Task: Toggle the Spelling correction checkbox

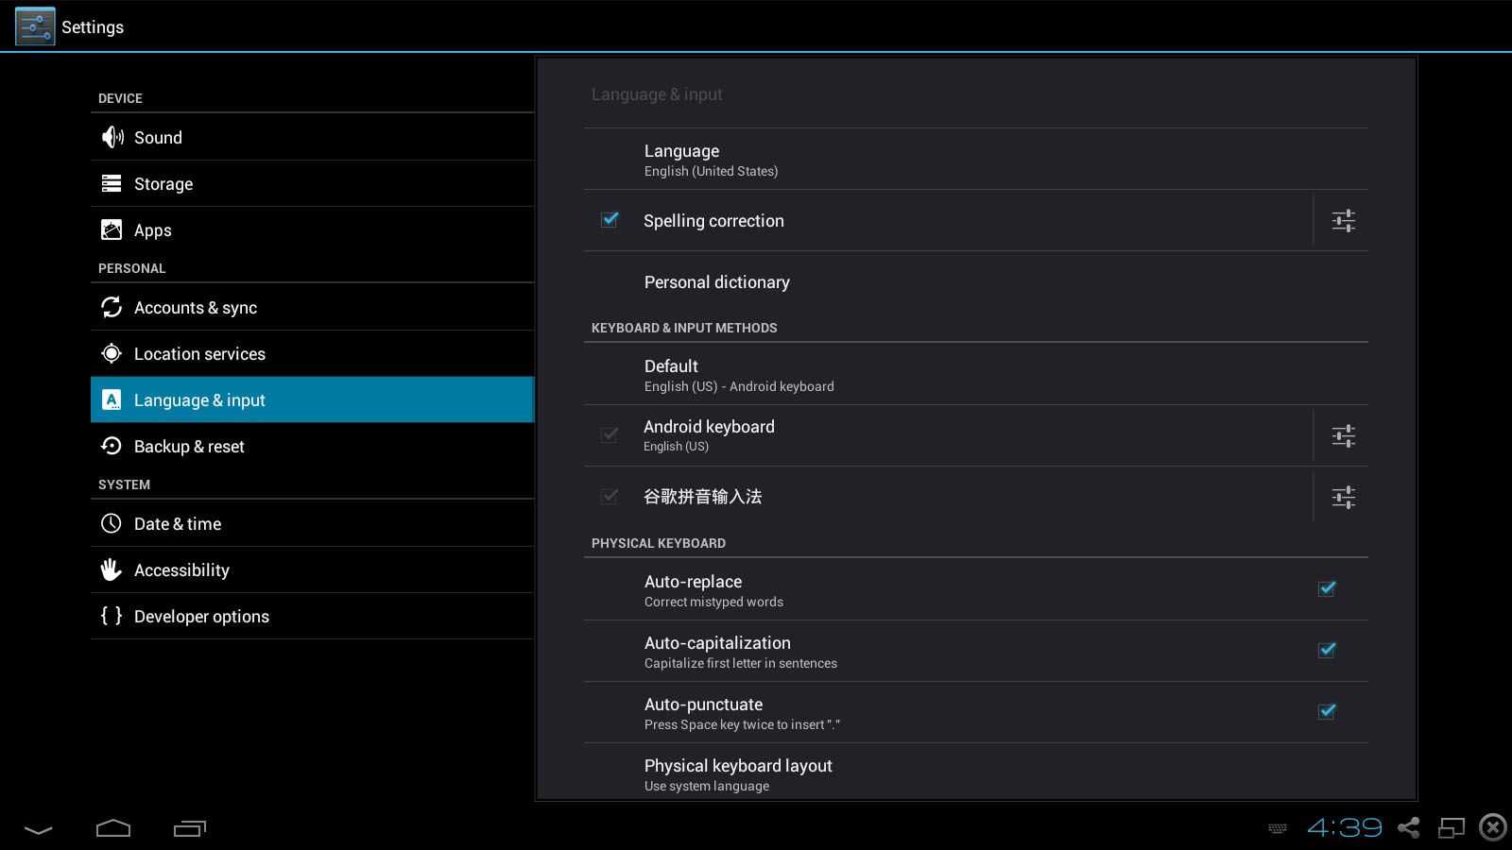Action: pyautogui.click(x=610, y=220)
